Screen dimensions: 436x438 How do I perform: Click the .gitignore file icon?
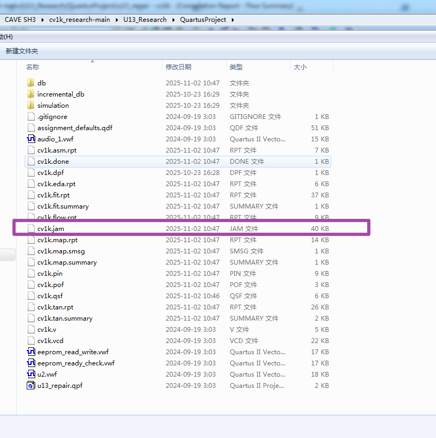coord(31,116)
